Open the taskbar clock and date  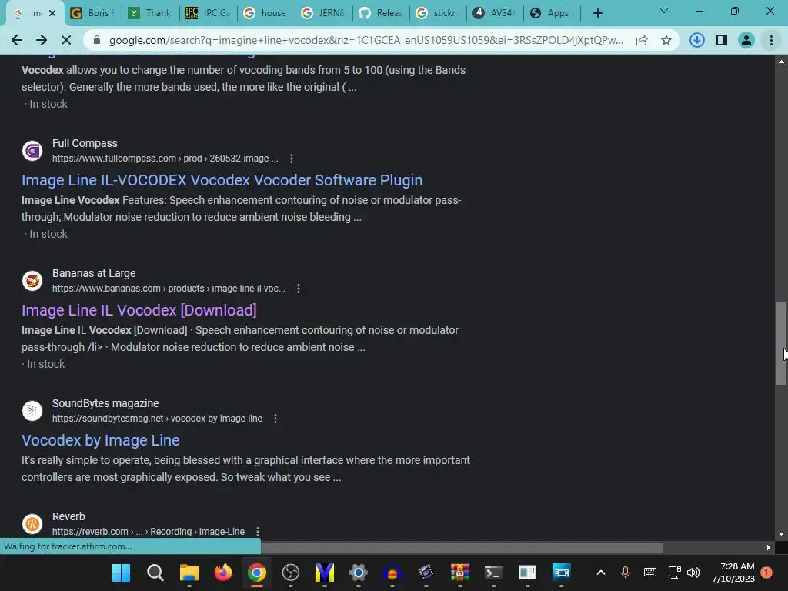point(733,573)
